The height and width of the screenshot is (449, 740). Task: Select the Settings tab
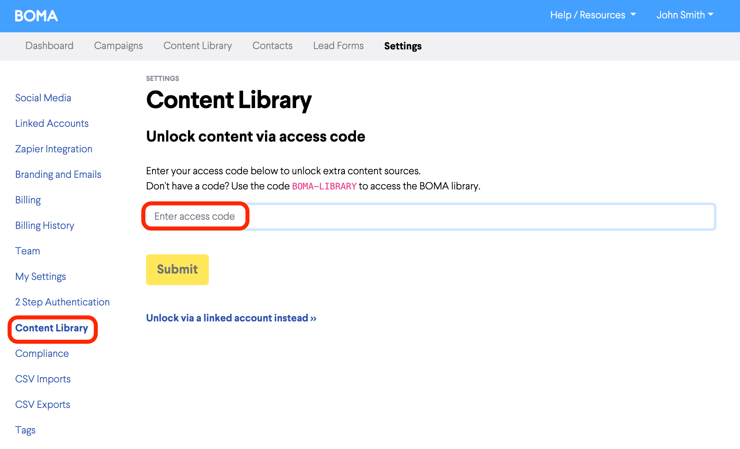[x=403, y=46]
